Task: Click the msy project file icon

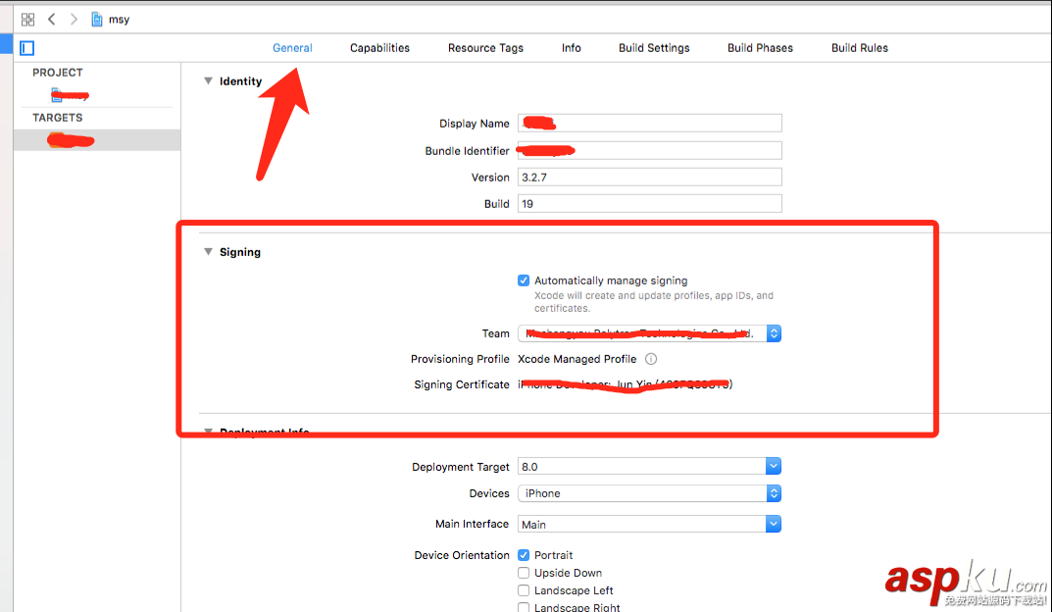Action: pos(97,20)
